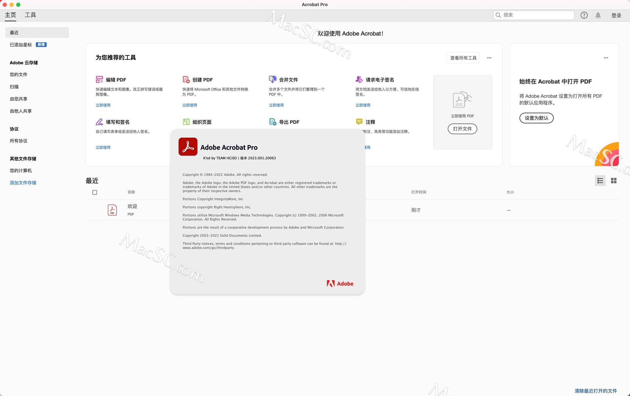Tick the select-all checkbox in recent files header
Image resolution: width=630 pixels, height=396 pixels.
point(95,192)
